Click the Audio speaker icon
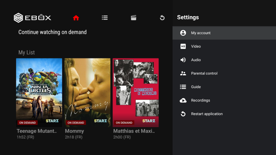 183,60
